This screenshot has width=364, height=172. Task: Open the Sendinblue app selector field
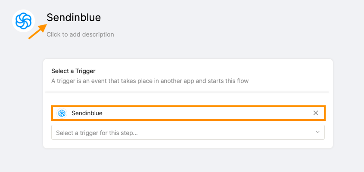point(188,113)
